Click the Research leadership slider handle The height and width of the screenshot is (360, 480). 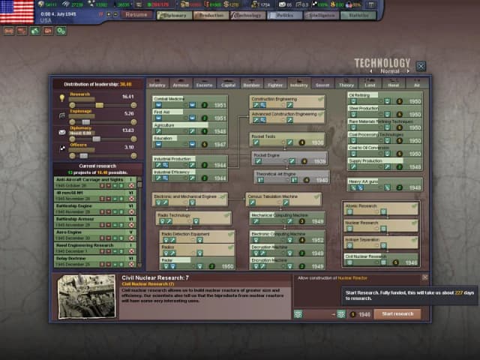point(100,105)
